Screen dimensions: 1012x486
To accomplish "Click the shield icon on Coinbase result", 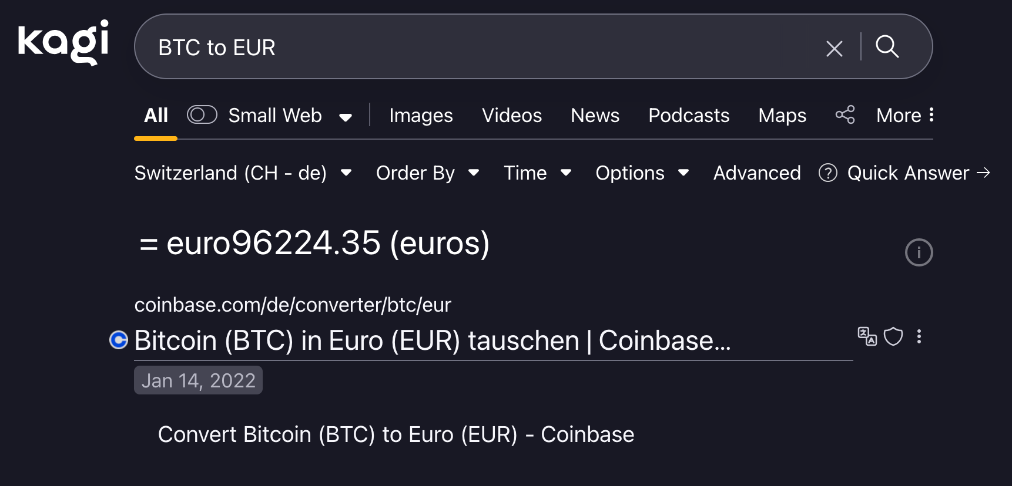I will click(x=893, y=336).
